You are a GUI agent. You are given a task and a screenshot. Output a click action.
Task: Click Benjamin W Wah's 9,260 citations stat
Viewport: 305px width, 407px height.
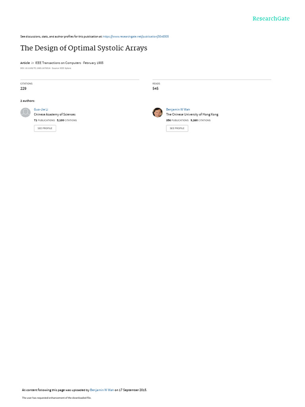point(201,120)
